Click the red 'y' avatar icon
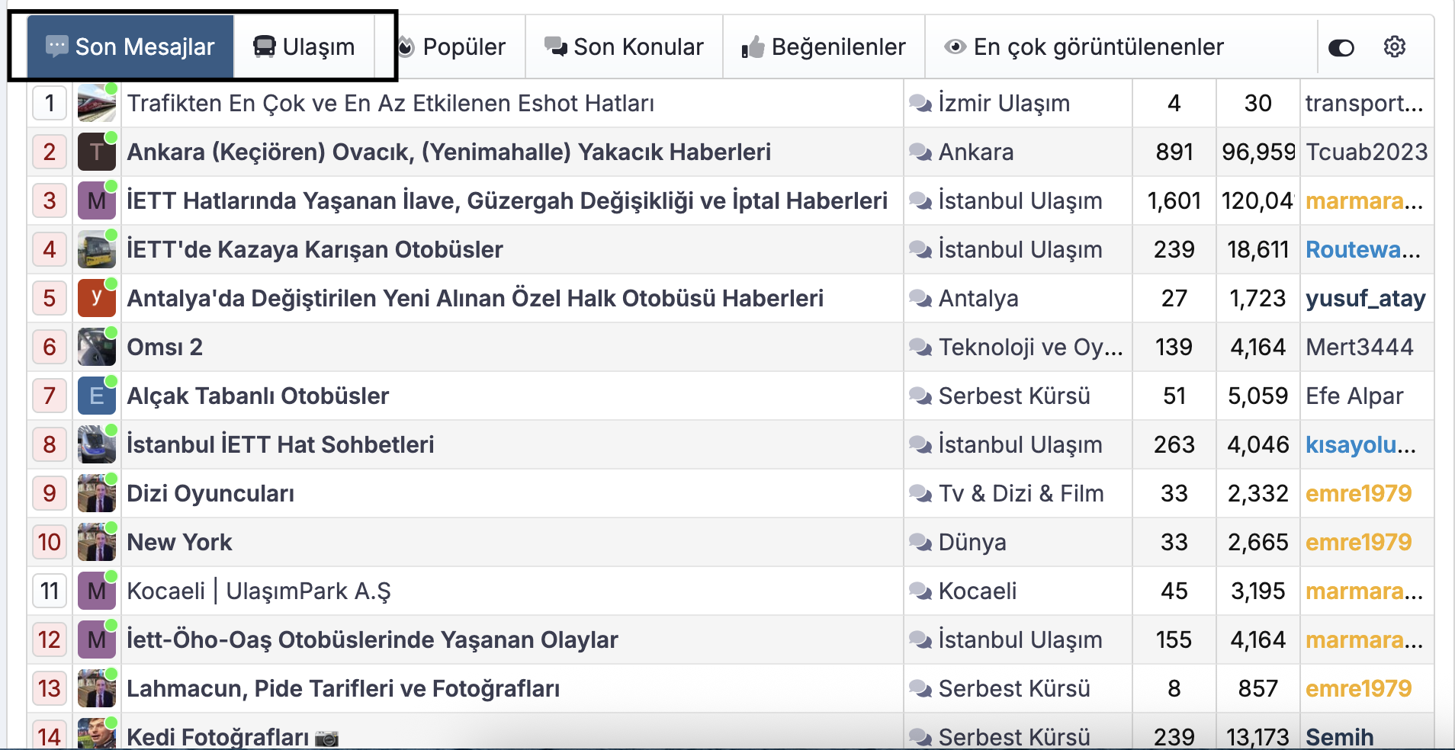This screenshot has width=1455, height=750. (96, 299)
